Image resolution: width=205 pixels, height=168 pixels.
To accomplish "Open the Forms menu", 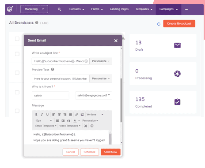I will tap(97, 9).
